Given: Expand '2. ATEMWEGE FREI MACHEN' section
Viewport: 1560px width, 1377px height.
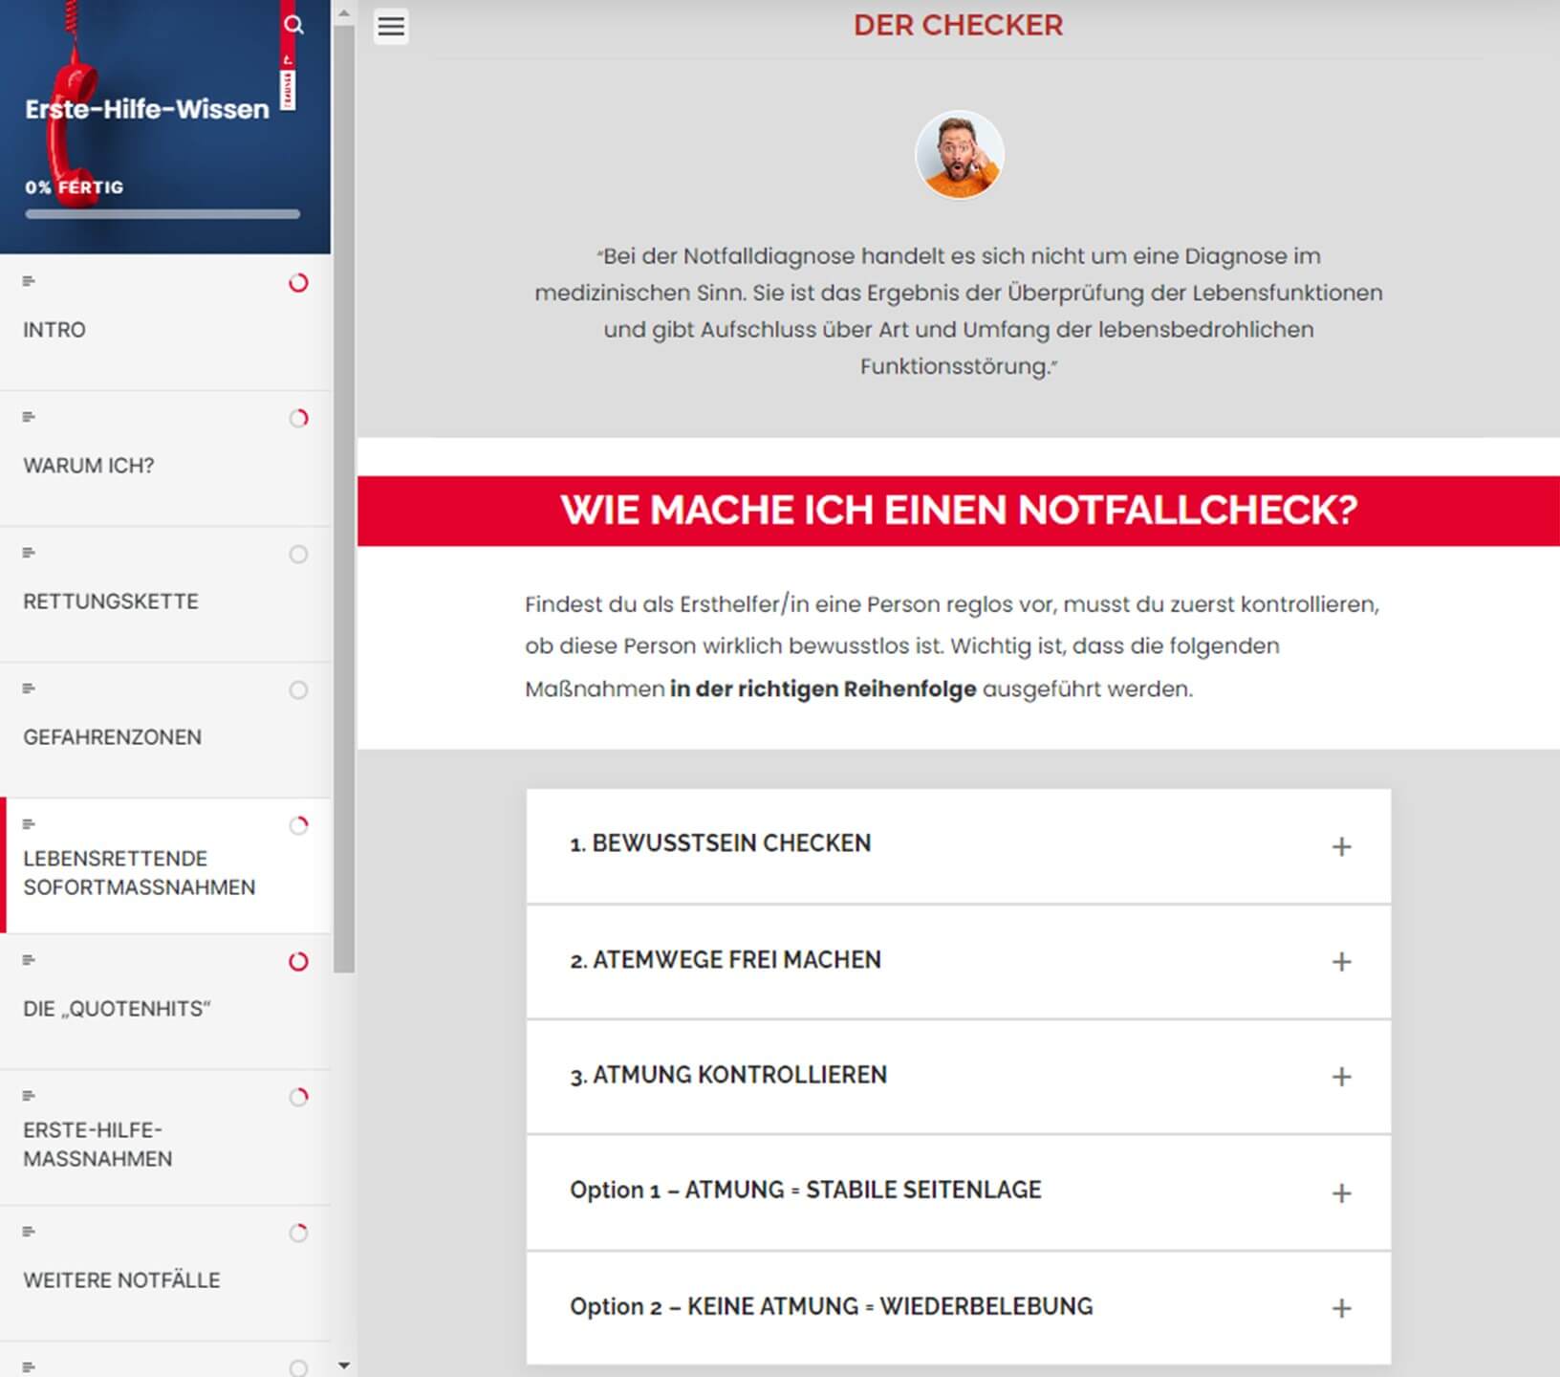Looking at the screenshot, I should pyautogui.click(x=1341, y=961).
